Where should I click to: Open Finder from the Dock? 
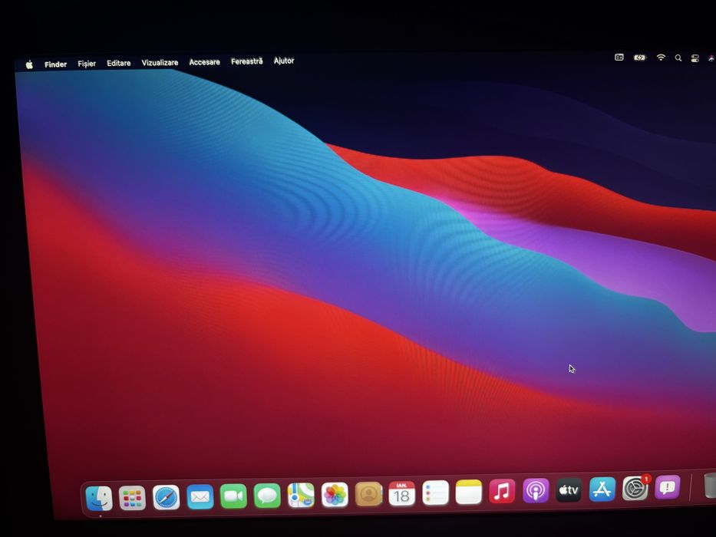[x=99, y=498]
